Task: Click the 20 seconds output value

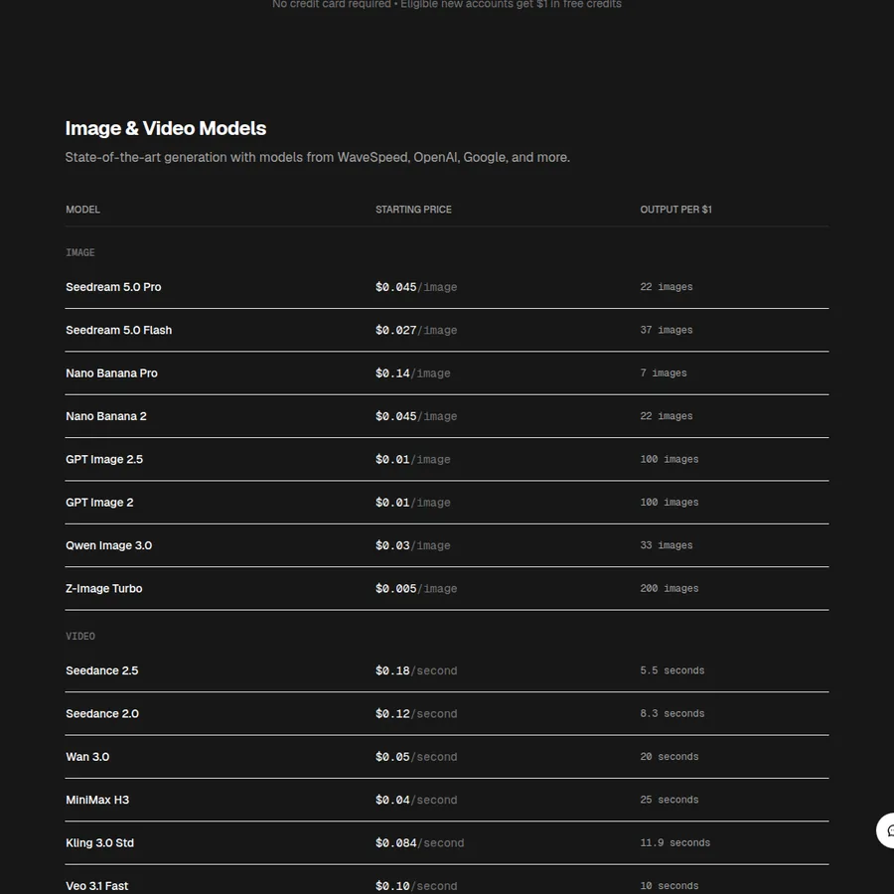Action: tap(670, 757)
